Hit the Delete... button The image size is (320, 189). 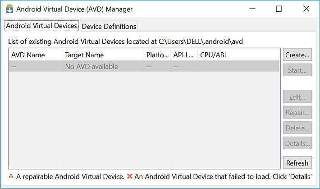(297, 128)
